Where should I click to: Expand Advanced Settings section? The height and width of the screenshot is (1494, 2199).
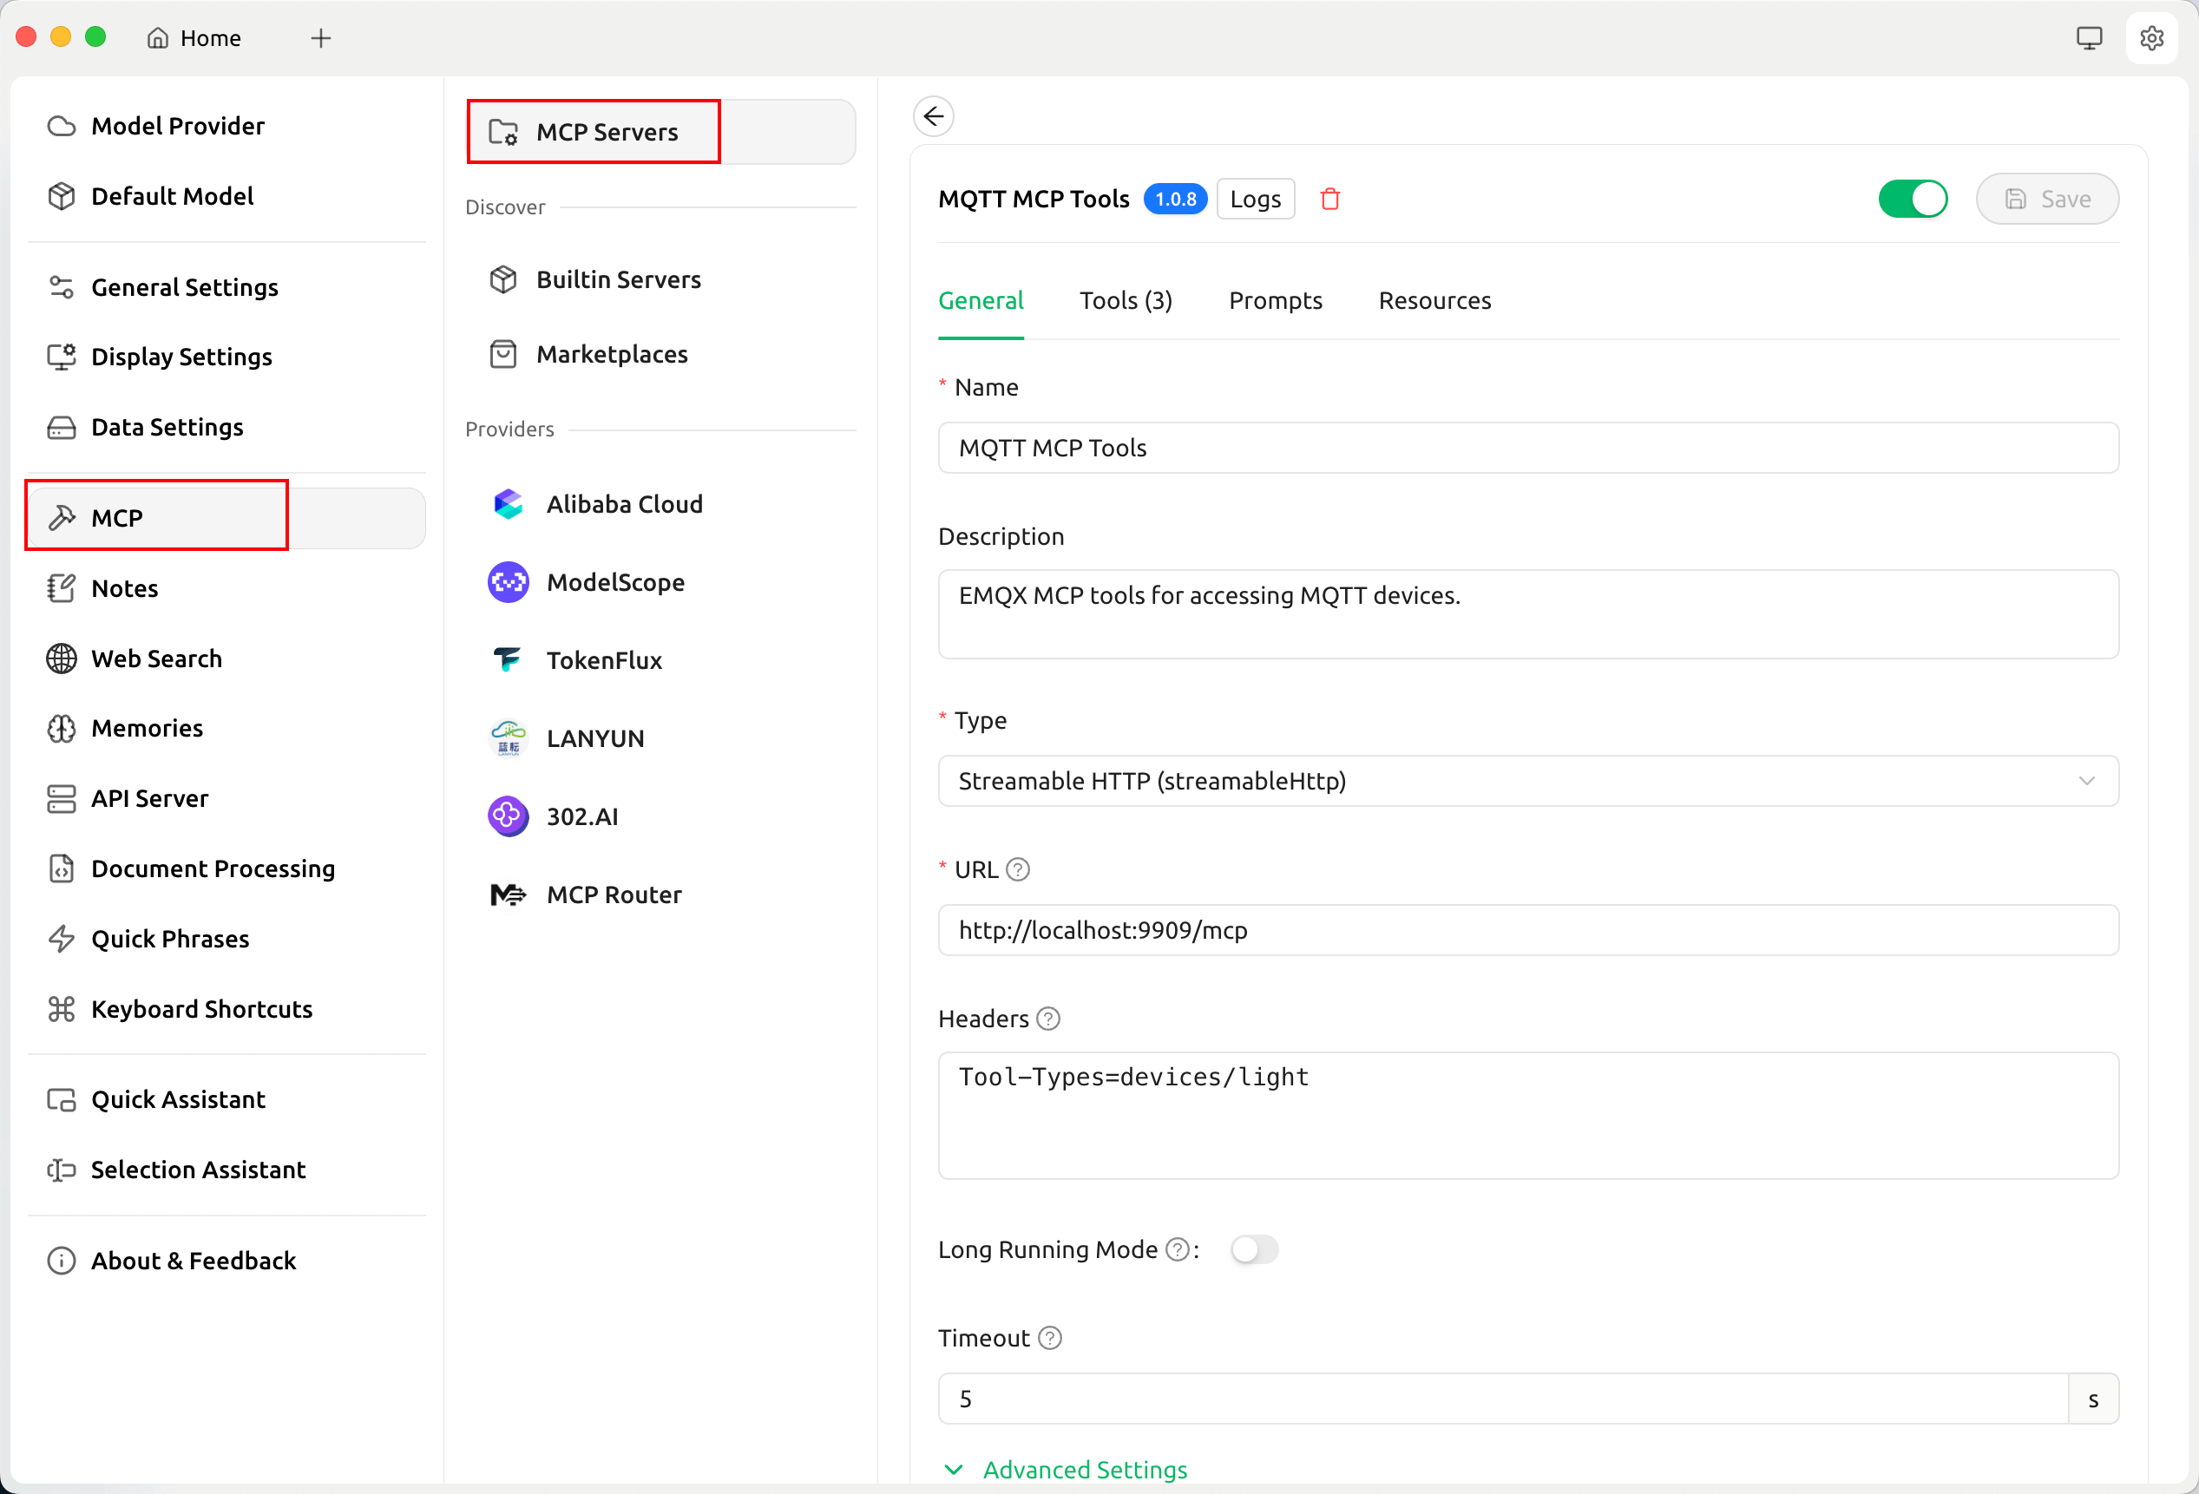tap(1083, 1469)
